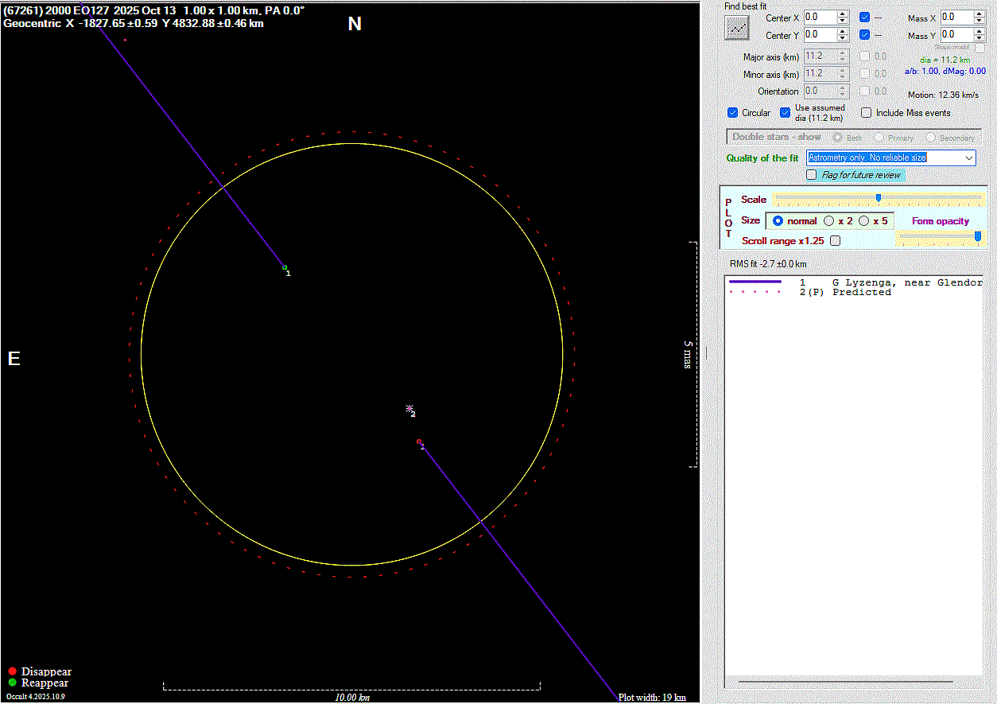Select the Both double stars radio
This screenshot has height=704, width=997.
(836, 138)
